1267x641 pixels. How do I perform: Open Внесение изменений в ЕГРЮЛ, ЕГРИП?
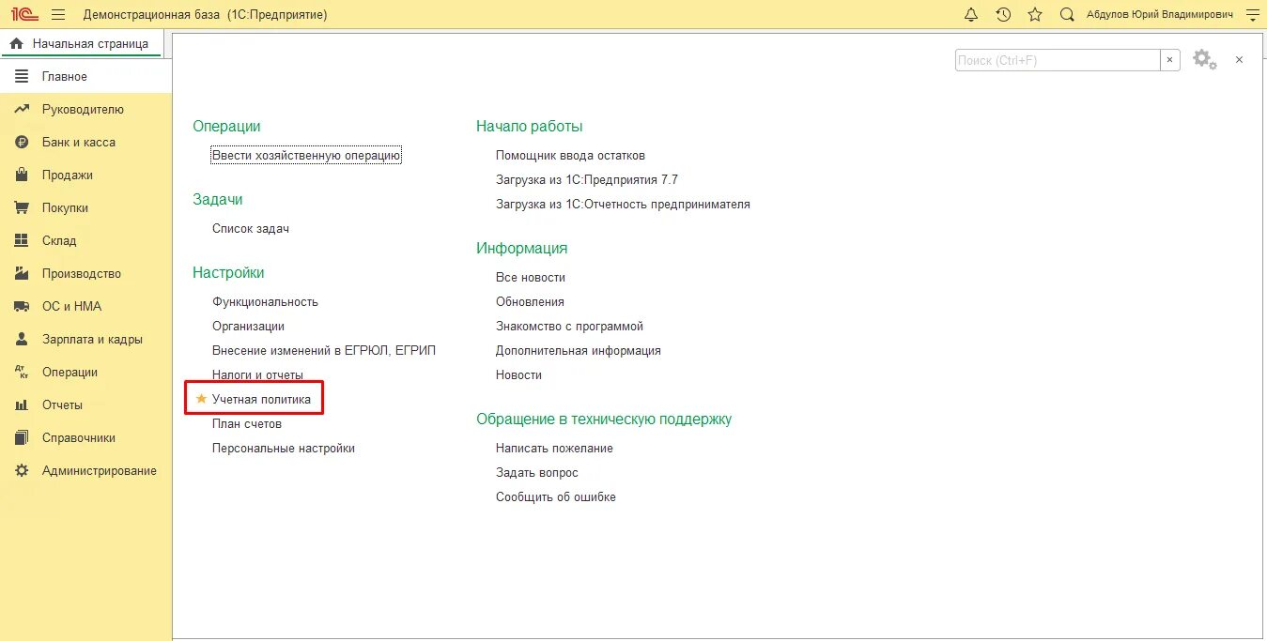[324, 351]
